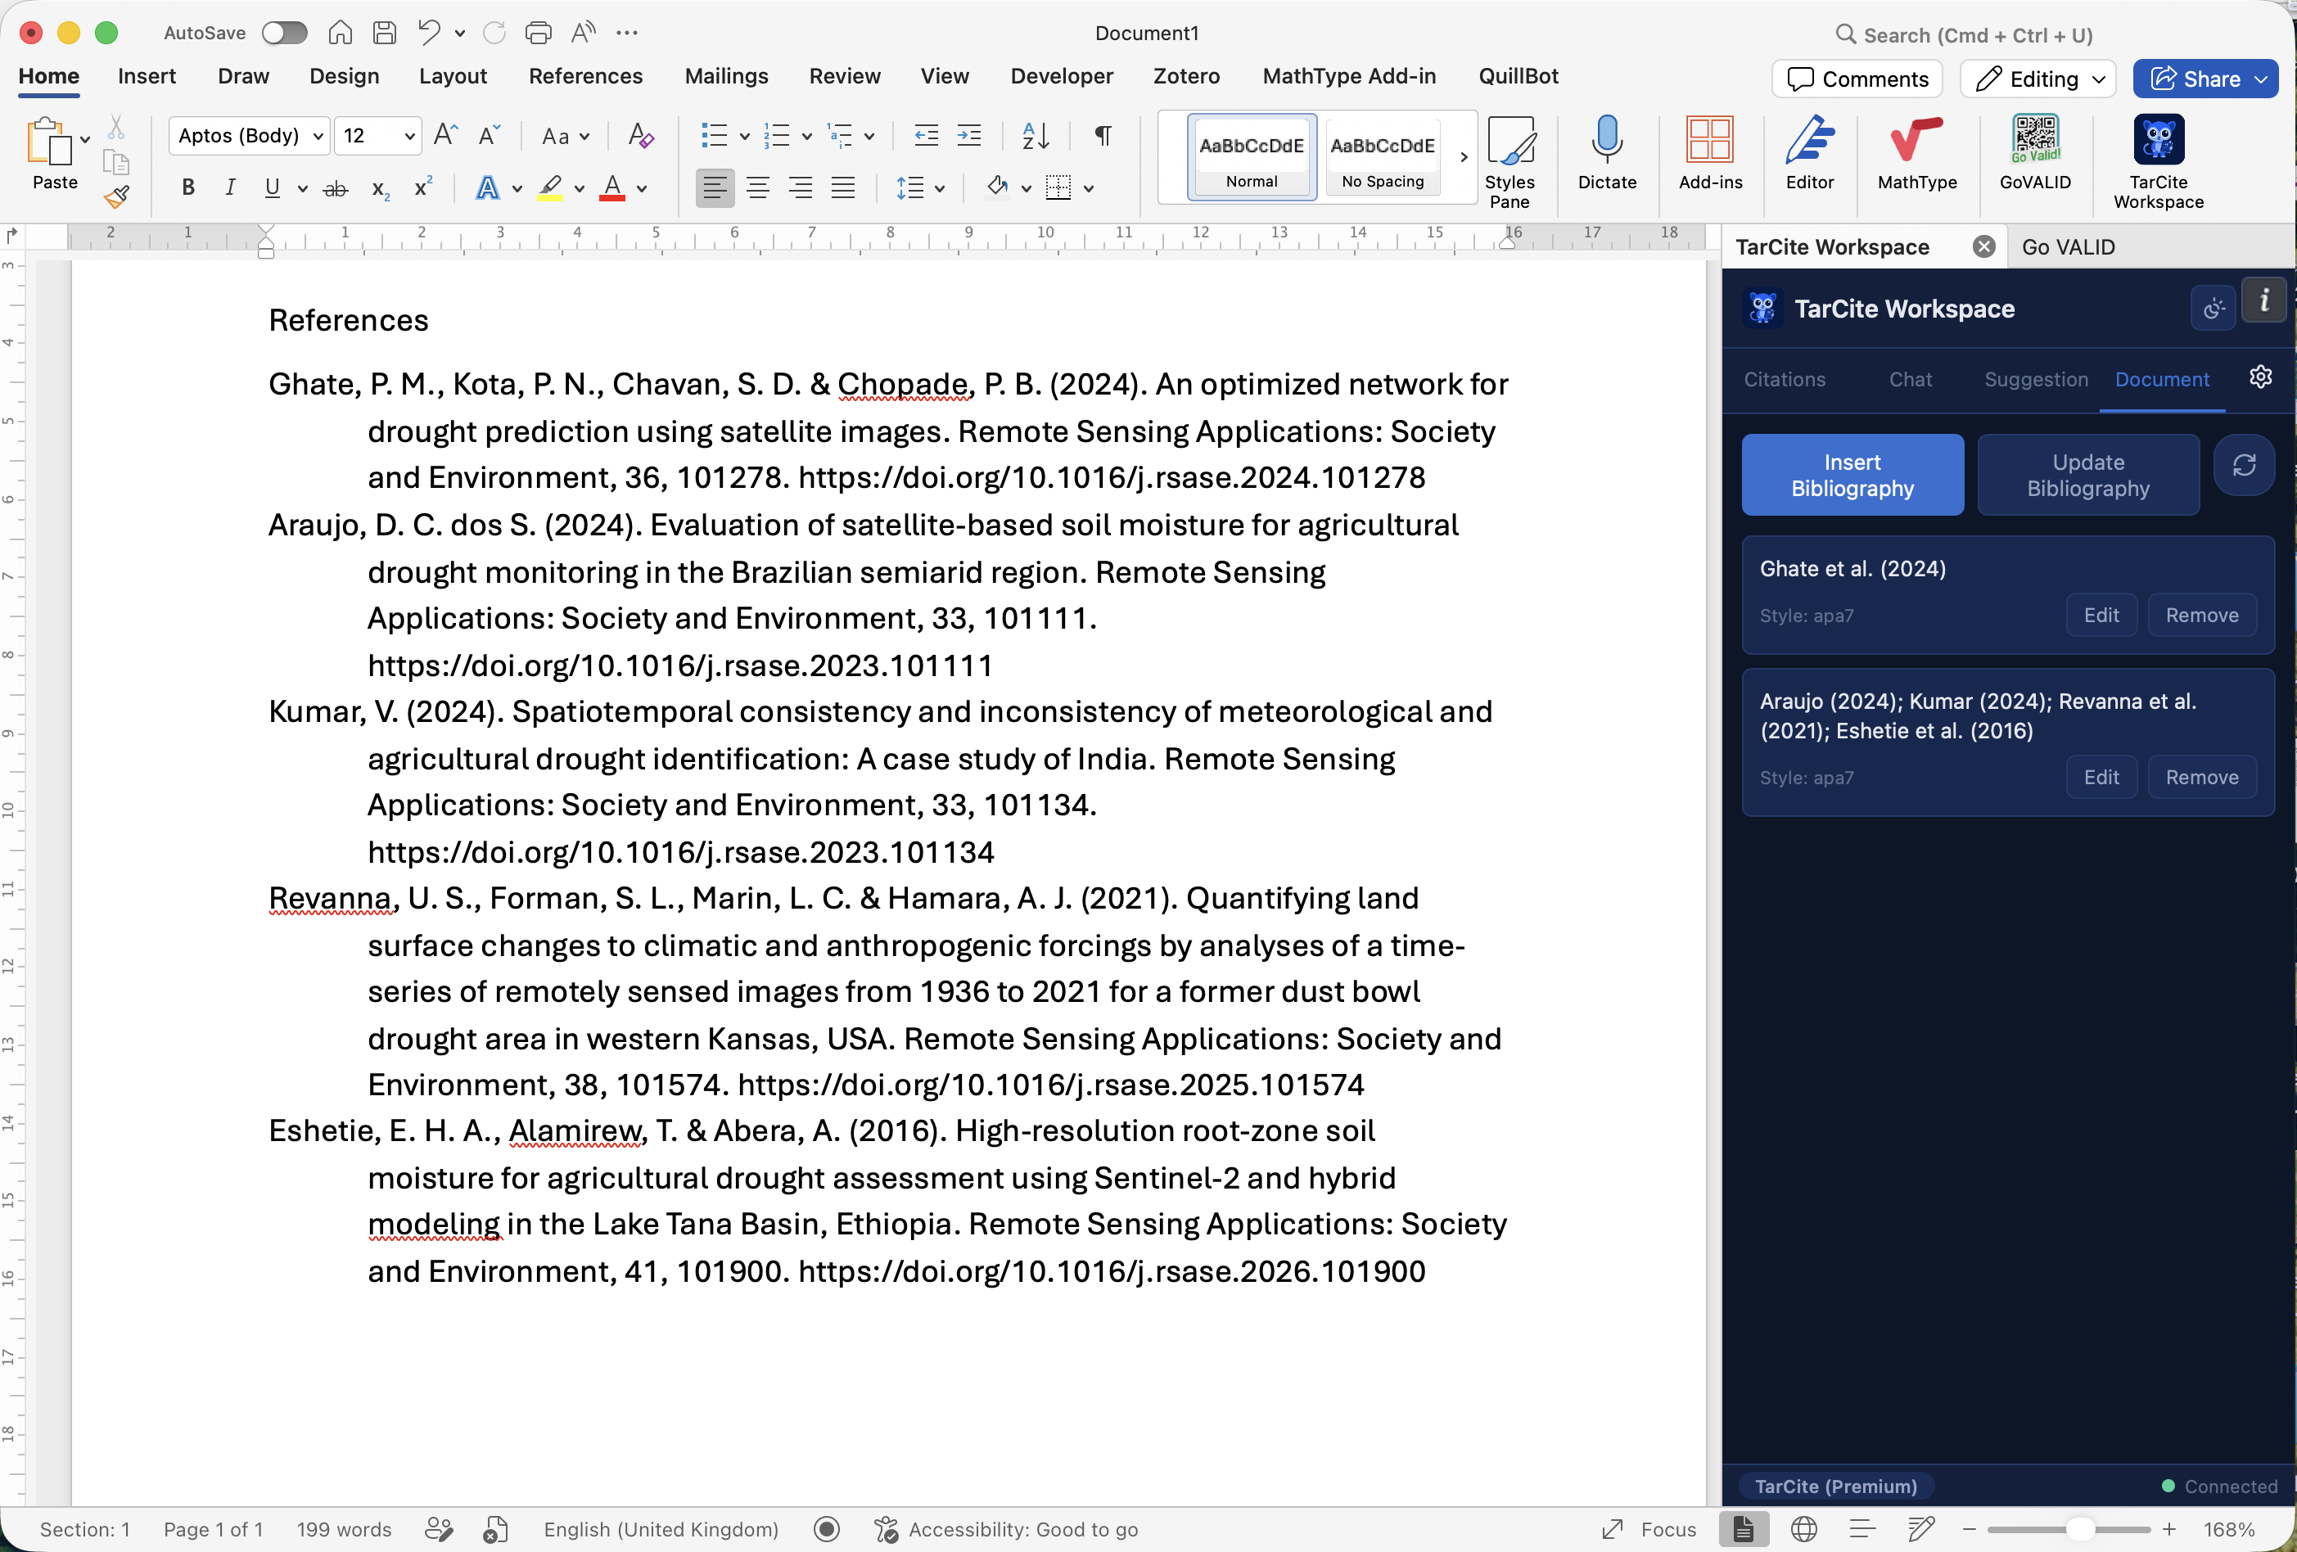Open the References ribbon tab
Viewport: 2297px width, 1552px height.
585,76
